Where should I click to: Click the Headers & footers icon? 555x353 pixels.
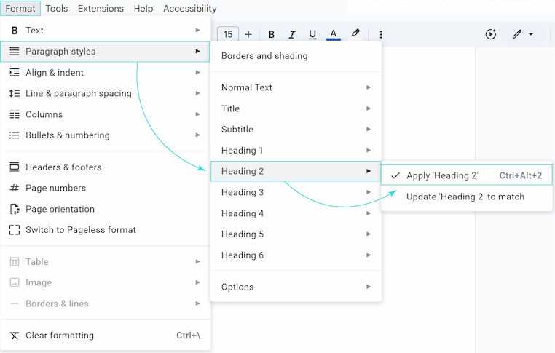click(15, 167)
